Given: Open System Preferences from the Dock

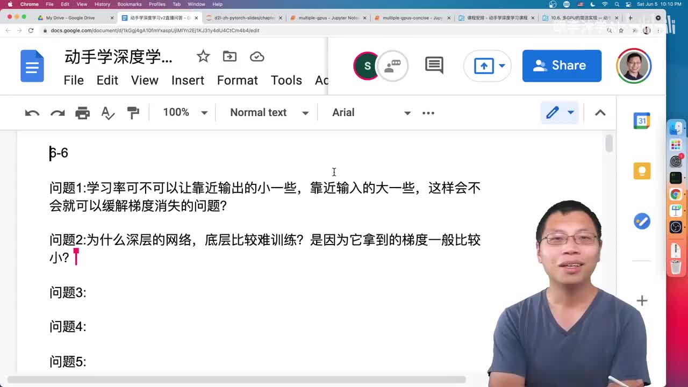Looking at the screenshot, I should coord(676,161).
